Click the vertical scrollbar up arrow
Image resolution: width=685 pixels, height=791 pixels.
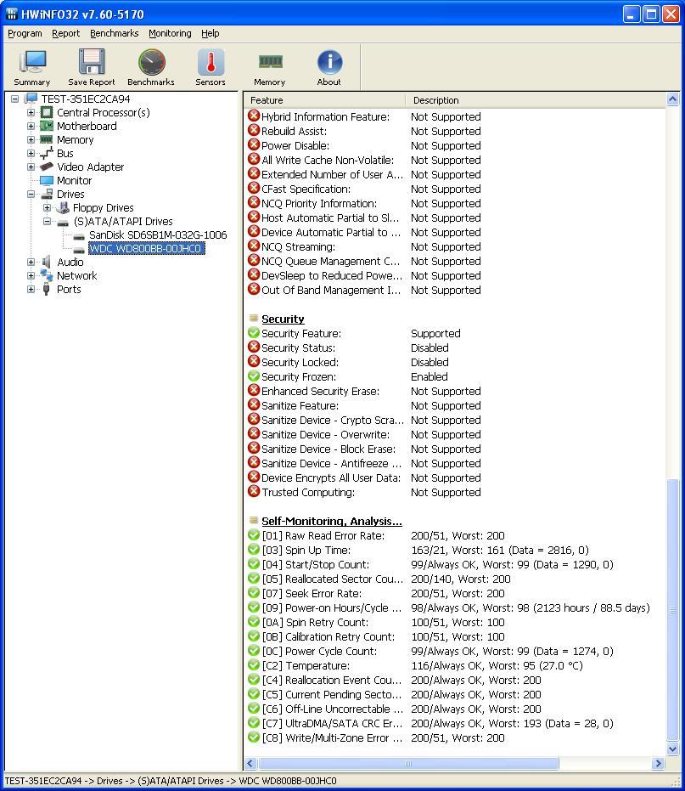pos(672,99)
